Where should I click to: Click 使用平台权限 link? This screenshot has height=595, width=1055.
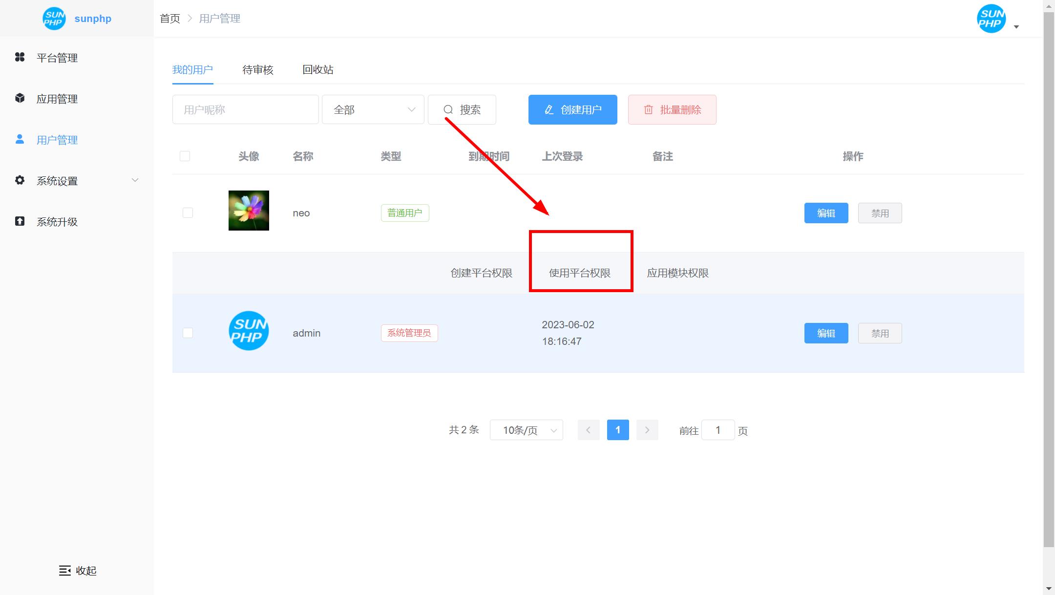[x=580, y=273]
